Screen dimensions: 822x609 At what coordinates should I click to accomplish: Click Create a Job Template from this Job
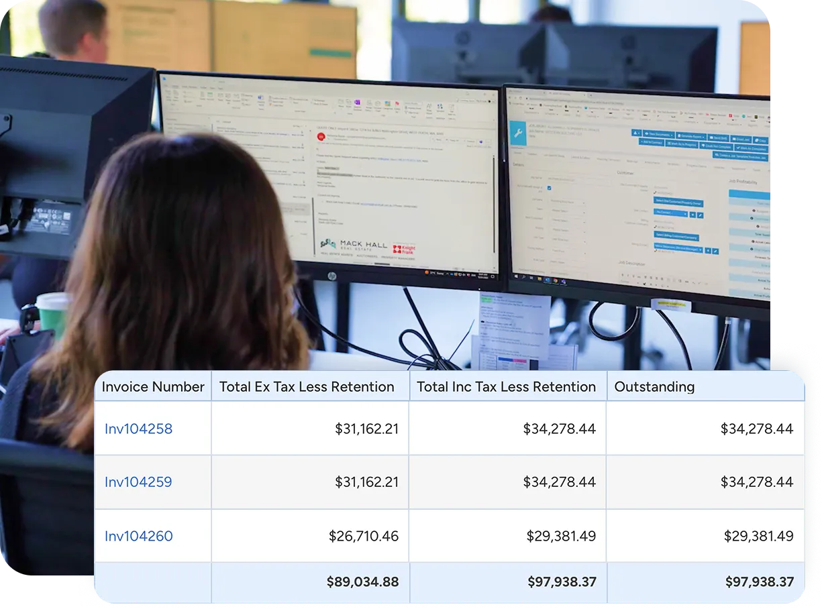(x=740, y=156)
